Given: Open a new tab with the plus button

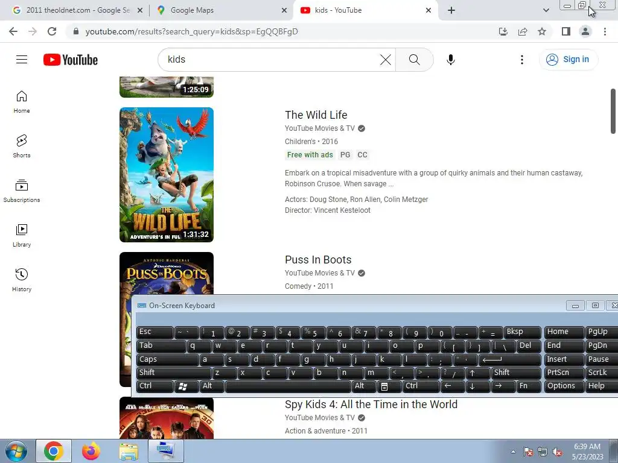Looking at the screenshot, I should tap(451, 10).
